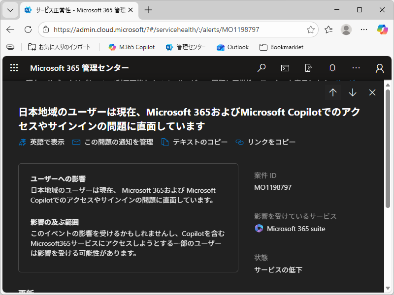Open the browser profile avatar menu
Screen dimensions: 394x295
tap(346, 29)
